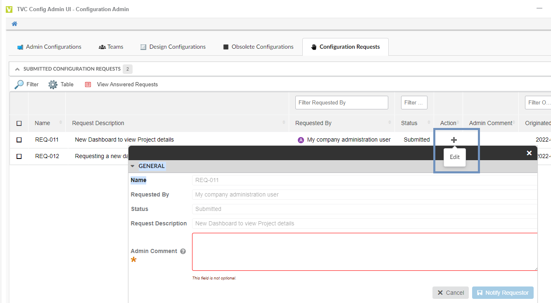Click the plus action icon for REQ-011
Screen dimensions: 551x303
coord(454,140)
